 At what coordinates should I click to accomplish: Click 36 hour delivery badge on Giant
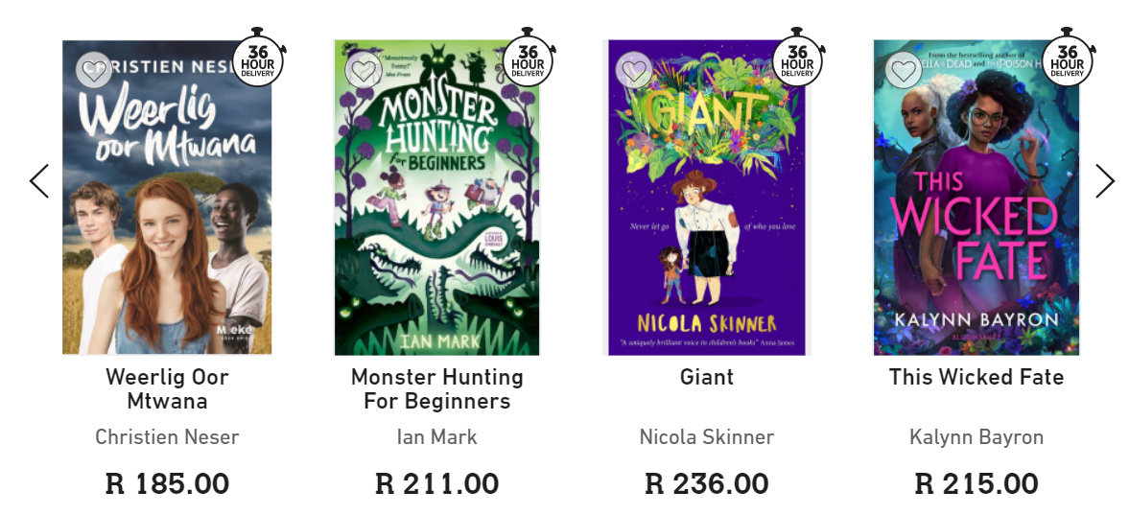(797, 59)
